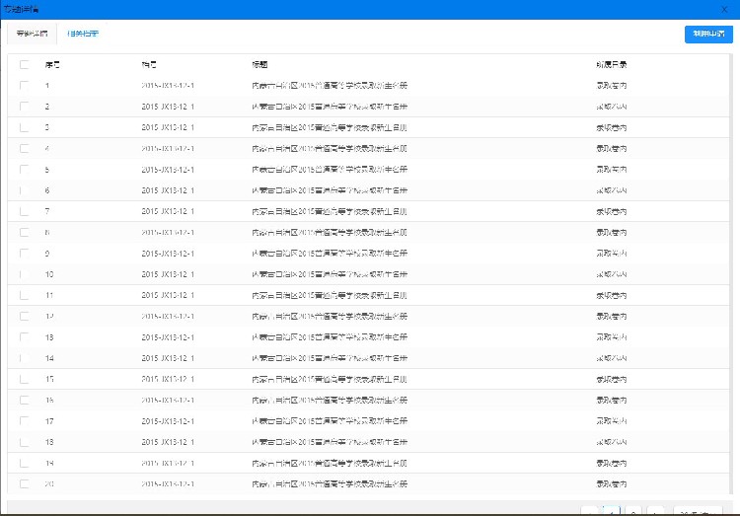Select the checkbox for row 20
This screenshot has height=516, width=740.
coord(25,483)
